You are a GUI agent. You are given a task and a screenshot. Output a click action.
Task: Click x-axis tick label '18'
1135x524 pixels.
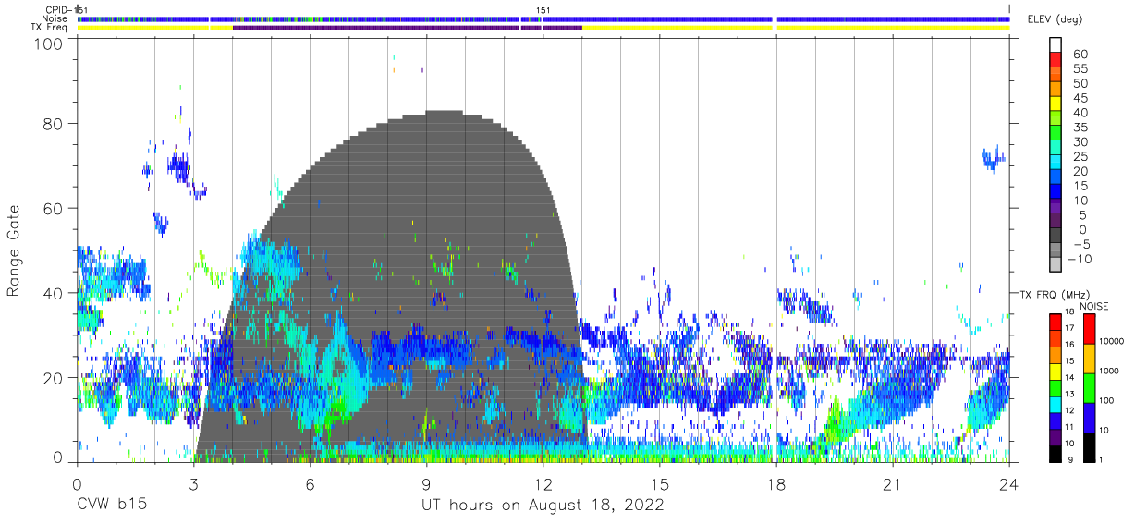pos(776,483)
